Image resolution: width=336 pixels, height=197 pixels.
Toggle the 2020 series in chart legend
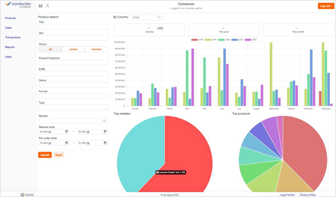tap(224, 40)
